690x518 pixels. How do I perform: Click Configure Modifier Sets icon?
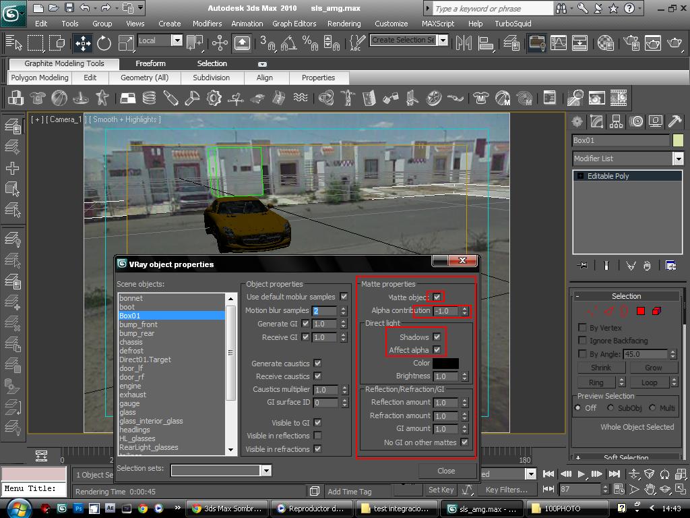[670, 265]
